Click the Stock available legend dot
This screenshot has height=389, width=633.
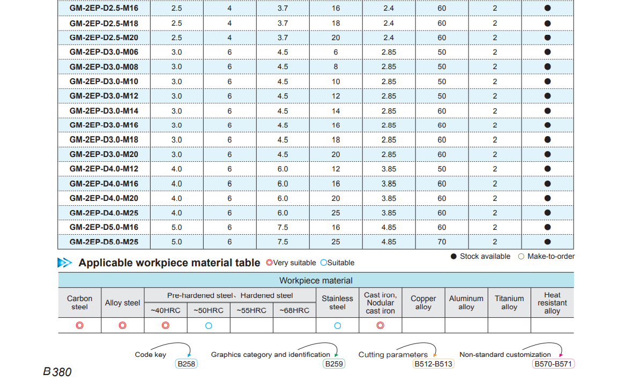453,257
